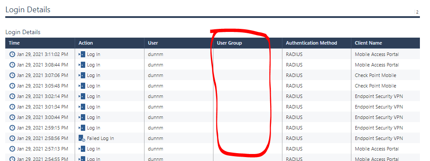This screenshot has width=430, height=161.
Task: Click the clock icon for 2:58:56 PM entry
Action: coord(12,138)
